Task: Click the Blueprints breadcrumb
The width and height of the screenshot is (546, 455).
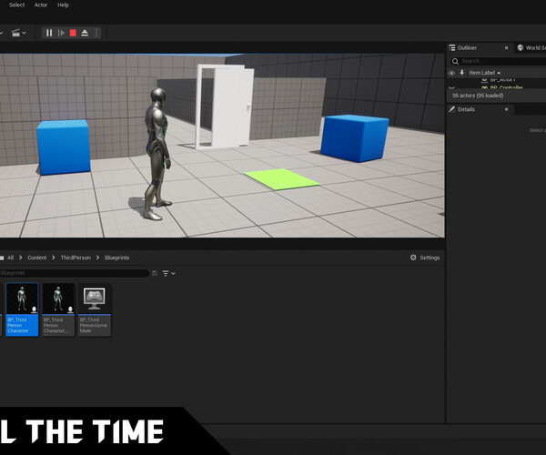Action: (x=117, y=258)
